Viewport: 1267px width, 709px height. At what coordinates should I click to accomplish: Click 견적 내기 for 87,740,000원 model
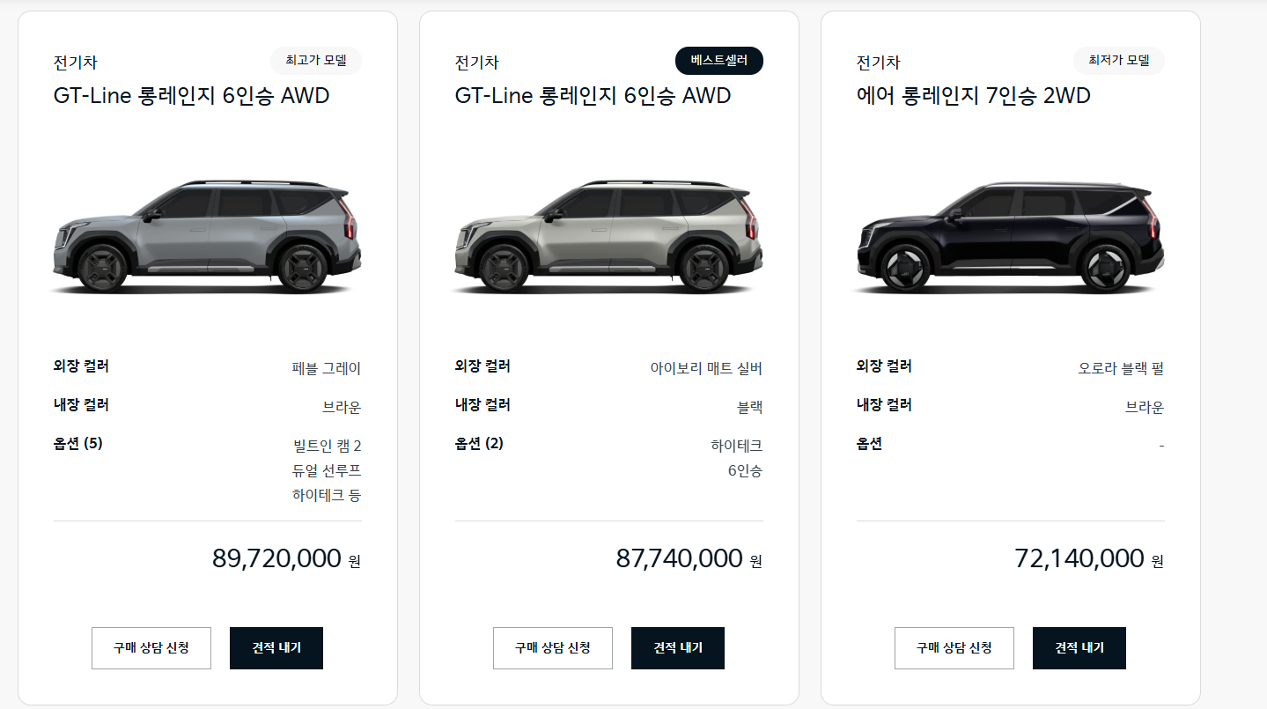click(678, 648)
